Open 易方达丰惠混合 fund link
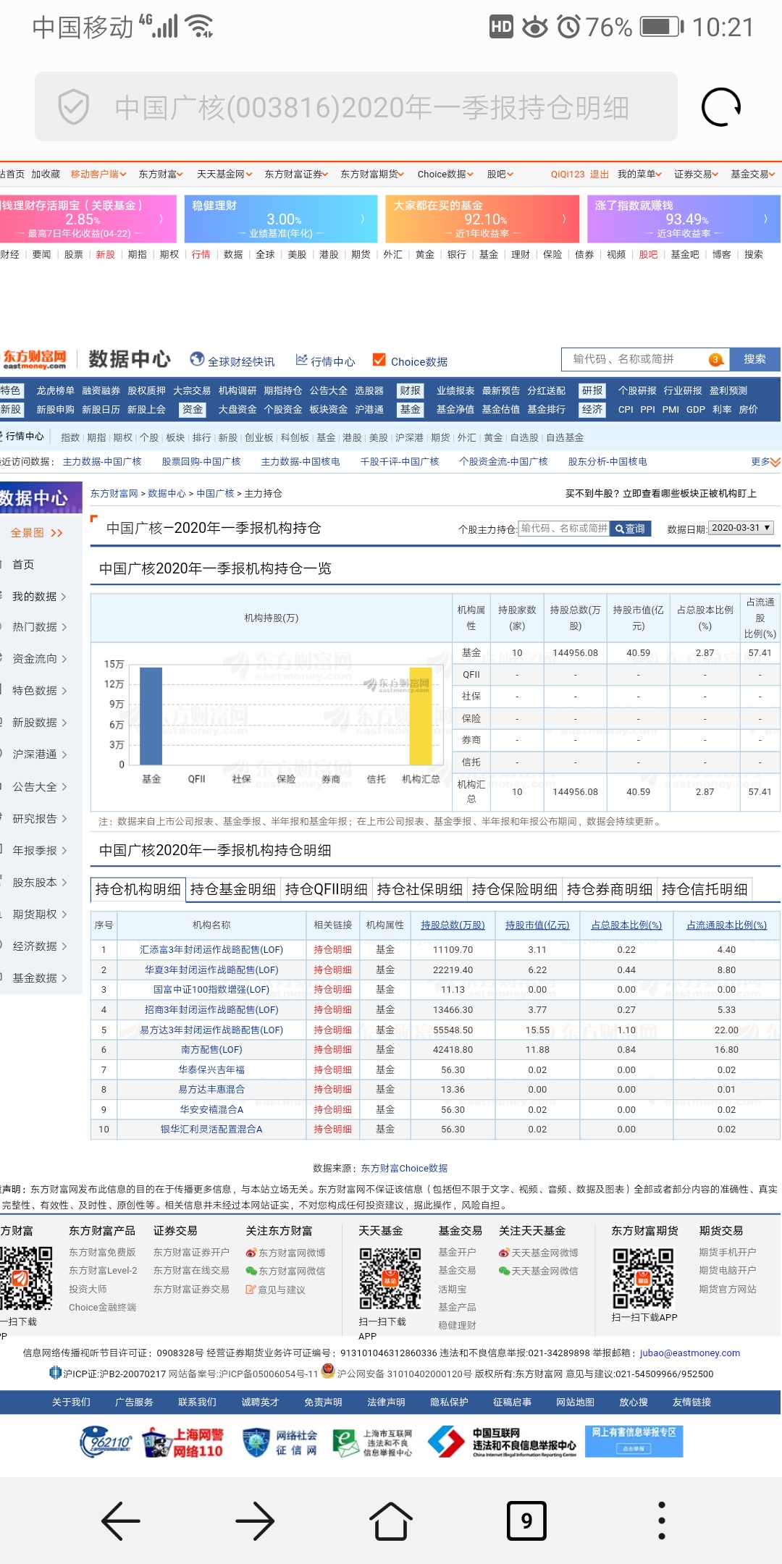Screen dimensions: 782x1564 point(211,1090)
